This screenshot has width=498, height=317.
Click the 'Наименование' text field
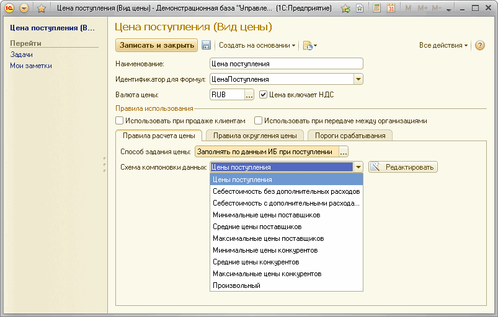286,63
